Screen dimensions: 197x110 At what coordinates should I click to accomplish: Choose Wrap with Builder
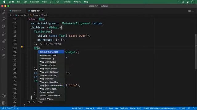[x=51, y=62]
